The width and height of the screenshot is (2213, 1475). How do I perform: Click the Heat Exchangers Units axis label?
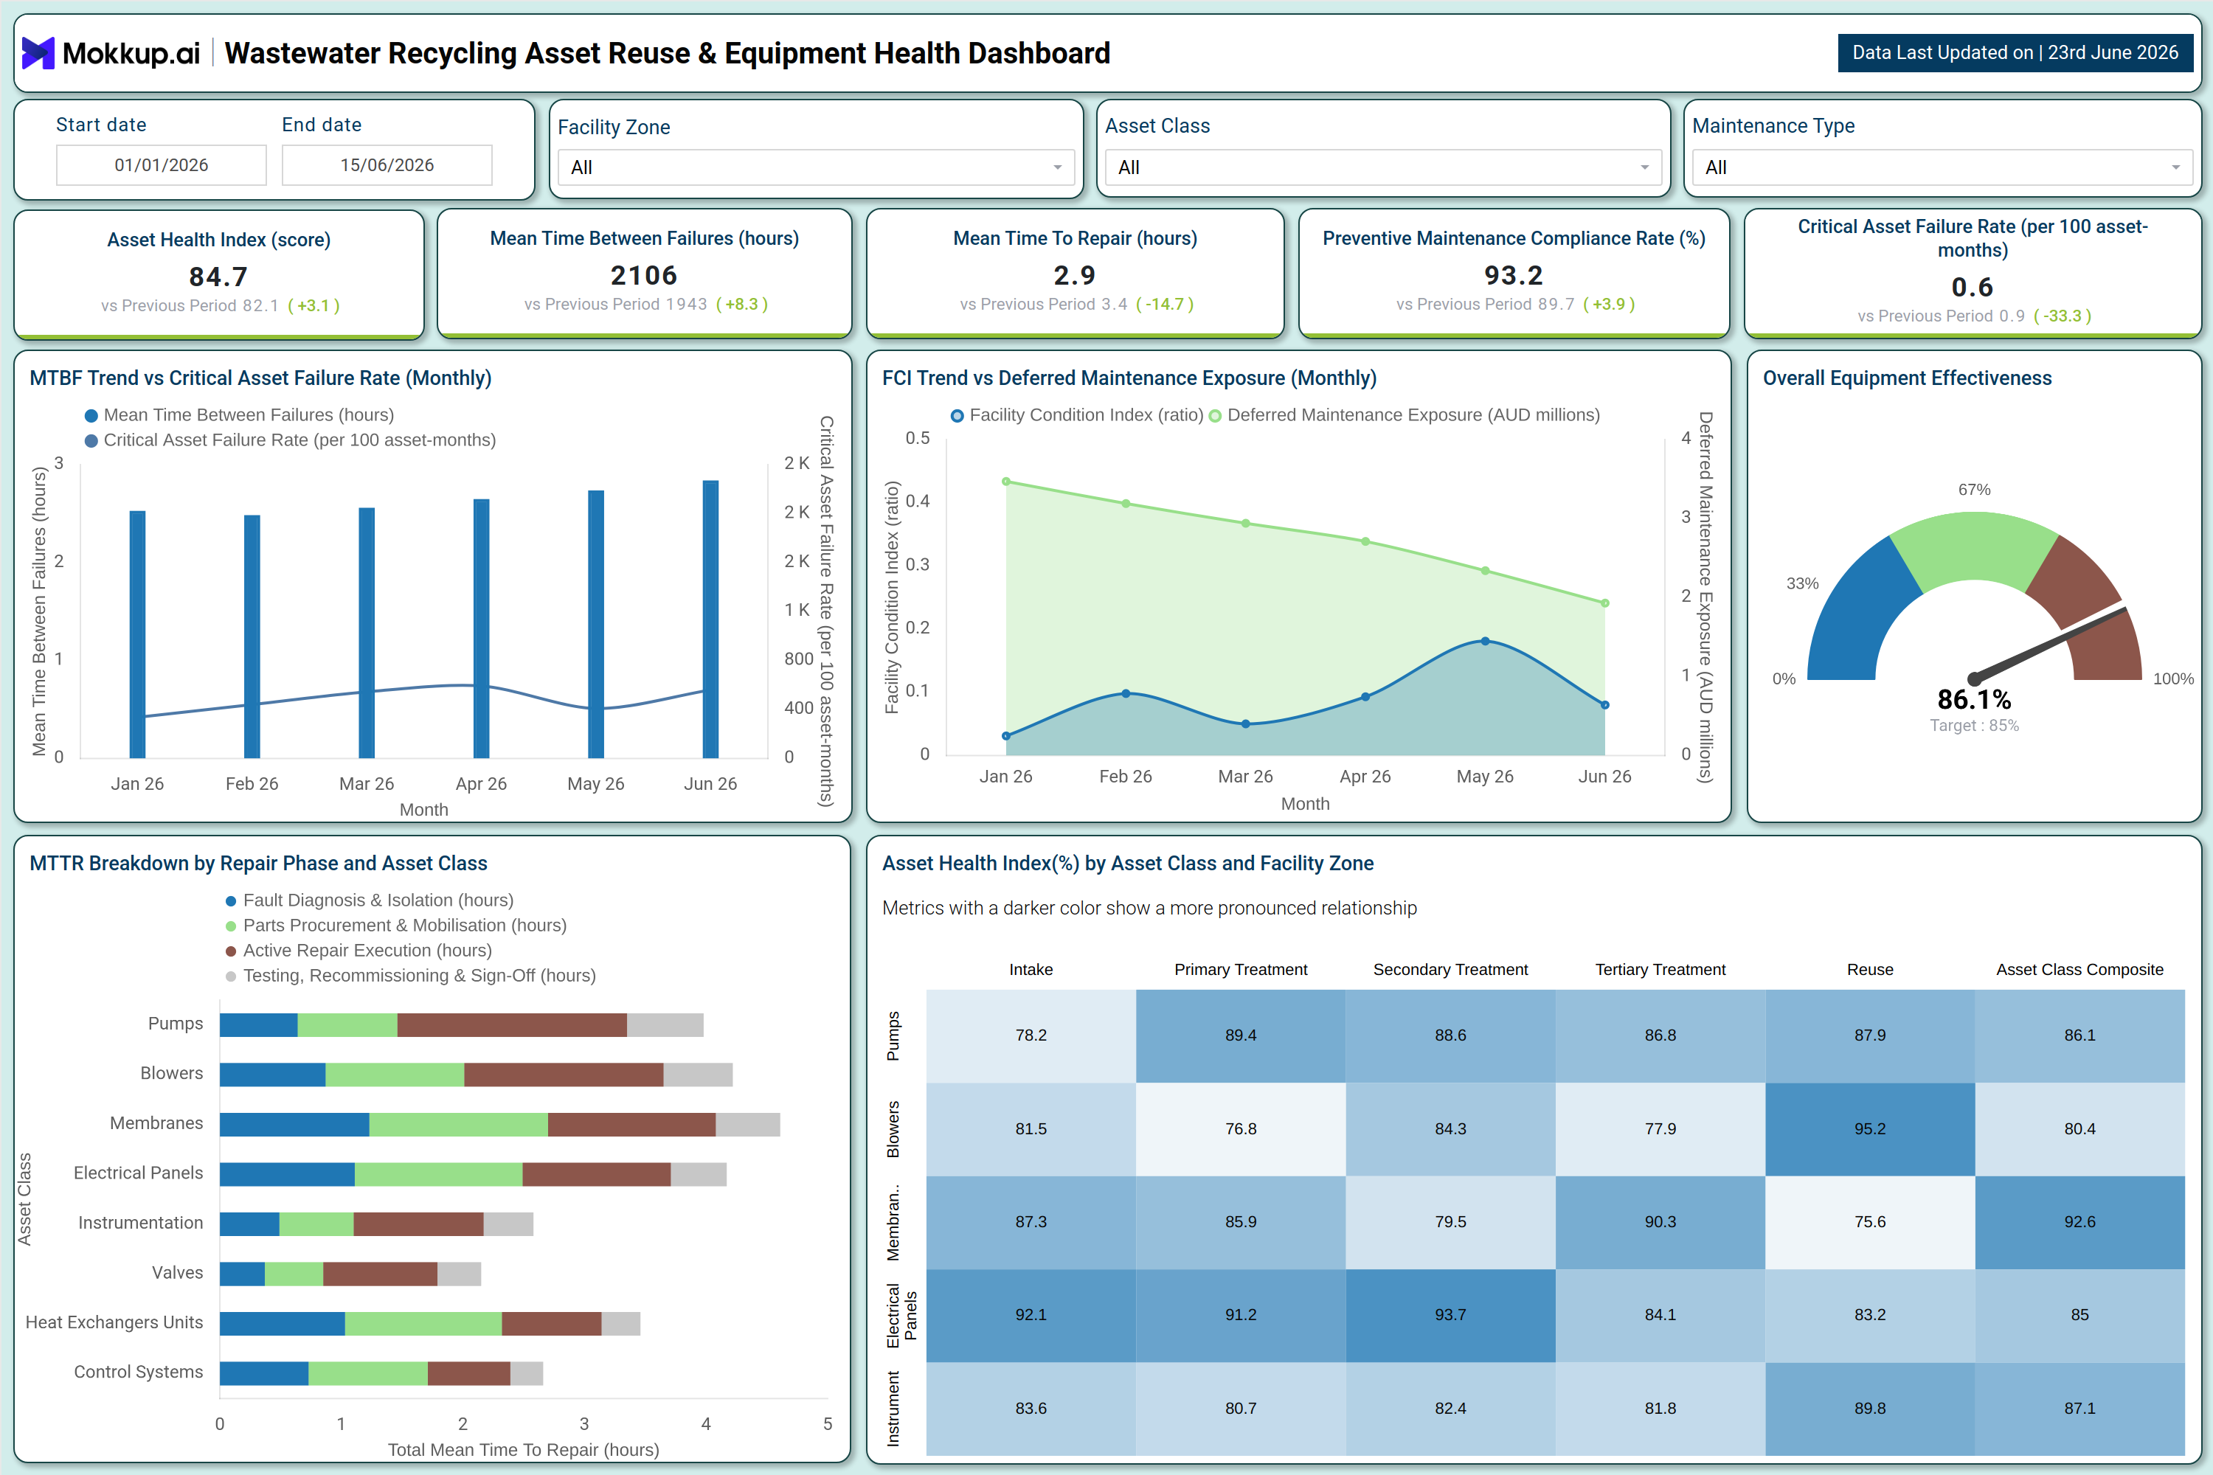[114, 1322]
